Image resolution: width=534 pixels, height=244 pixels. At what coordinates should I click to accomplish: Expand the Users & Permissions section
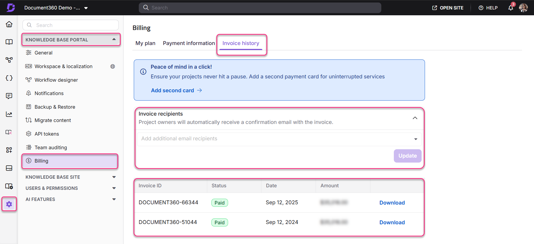coord(114,188)
